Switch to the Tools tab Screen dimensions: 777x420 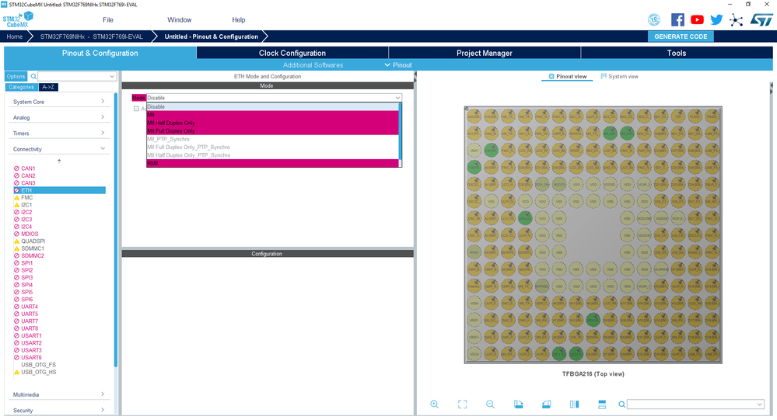[x=677, y=53]
